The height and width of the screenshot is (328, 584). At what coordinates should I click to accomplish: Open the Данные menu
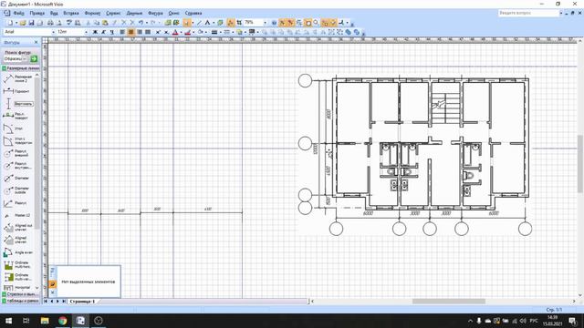coord(134,13)
